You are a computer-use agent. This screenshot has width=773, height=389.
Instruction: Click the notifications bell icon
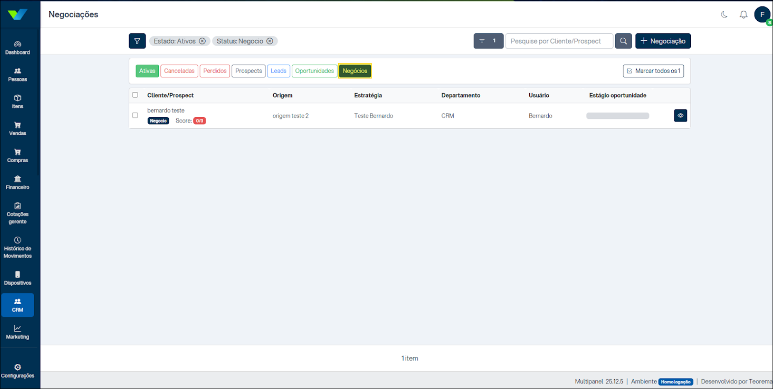(x=743, y=14)
